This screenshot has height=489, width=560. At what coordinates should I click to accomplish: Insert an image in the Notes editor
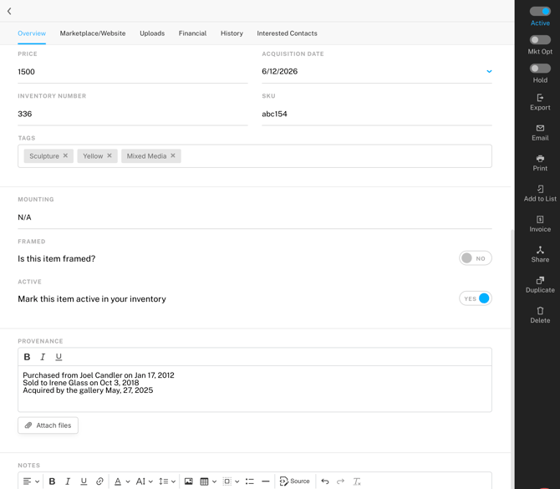(189, 481)
